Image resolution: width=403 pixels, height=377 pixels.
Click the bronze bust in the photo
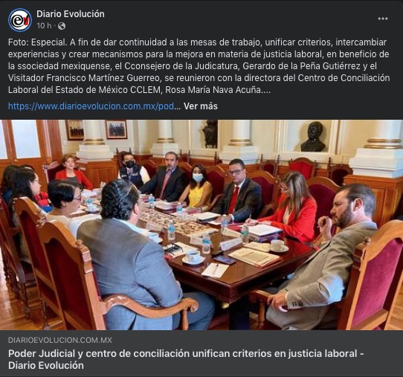pos(313,137)
